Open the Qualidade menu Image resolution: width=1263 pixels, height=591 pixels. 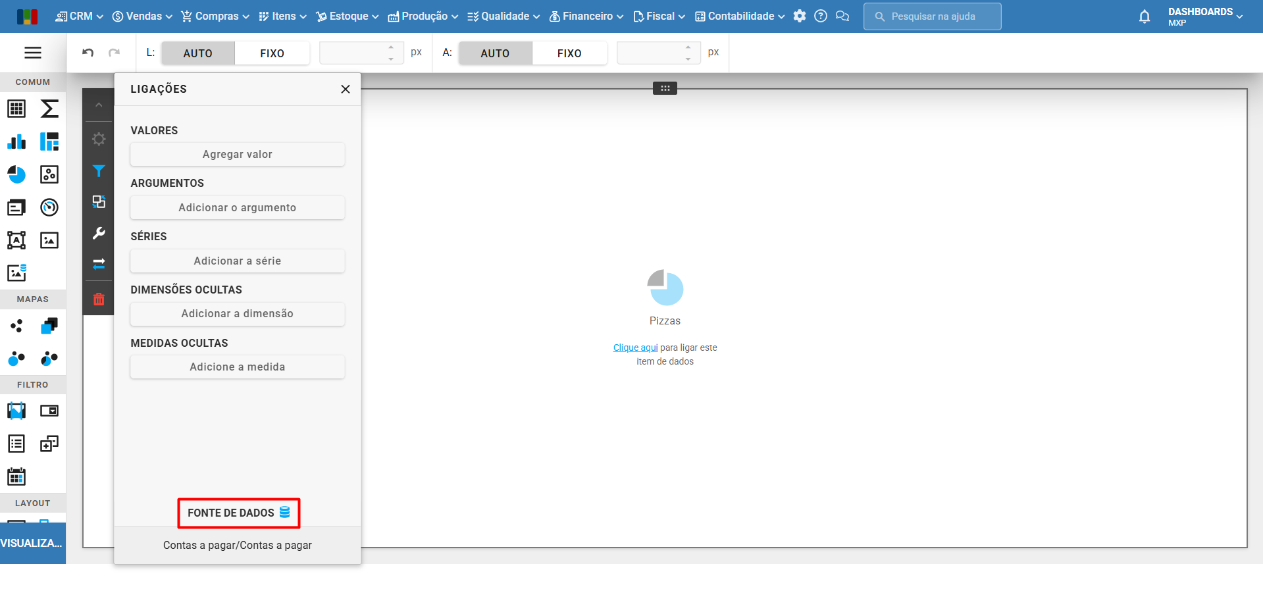coord(503,16)
